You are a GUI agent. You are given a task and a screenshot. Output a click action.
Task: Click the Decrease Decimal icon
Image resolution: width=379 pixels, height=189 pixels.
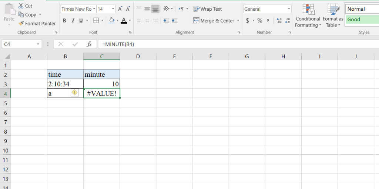tap(287, 21)
